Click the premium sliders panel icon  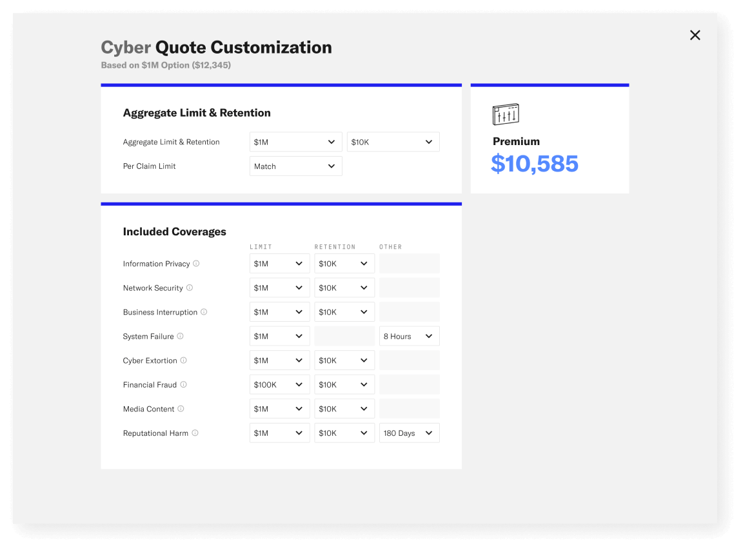(x=506, y=114)
